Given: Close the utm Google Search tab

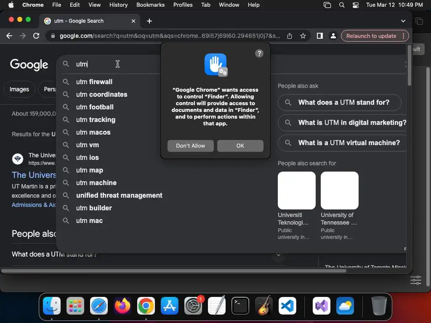Looking at the screenshot, I should click(x=133, y=21).
